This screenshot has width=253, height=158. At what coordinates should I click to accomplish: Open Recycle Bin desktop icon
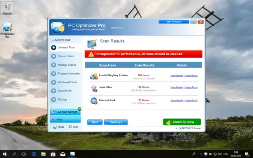[7, 8]
